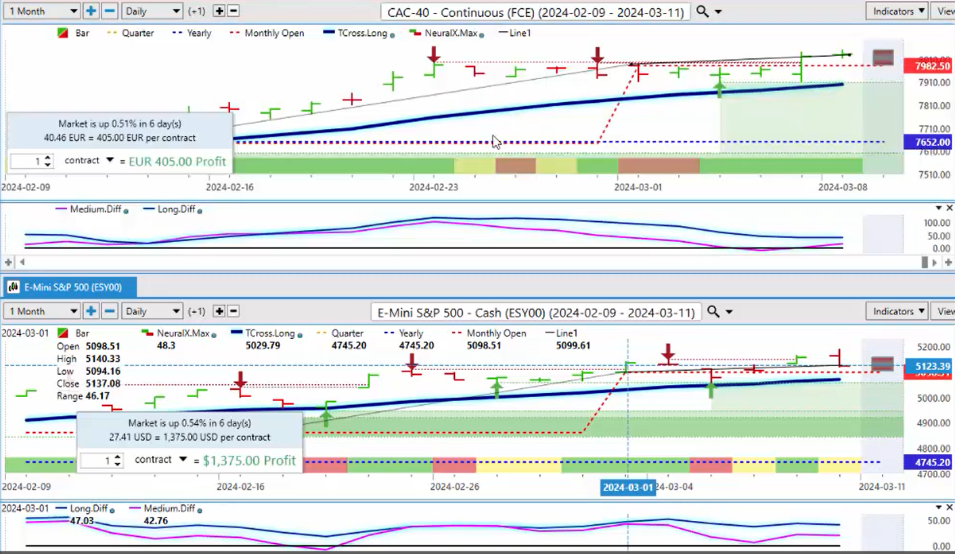Toggle NeuralX.Max legend on CAC-40 chart

point(447,32)
